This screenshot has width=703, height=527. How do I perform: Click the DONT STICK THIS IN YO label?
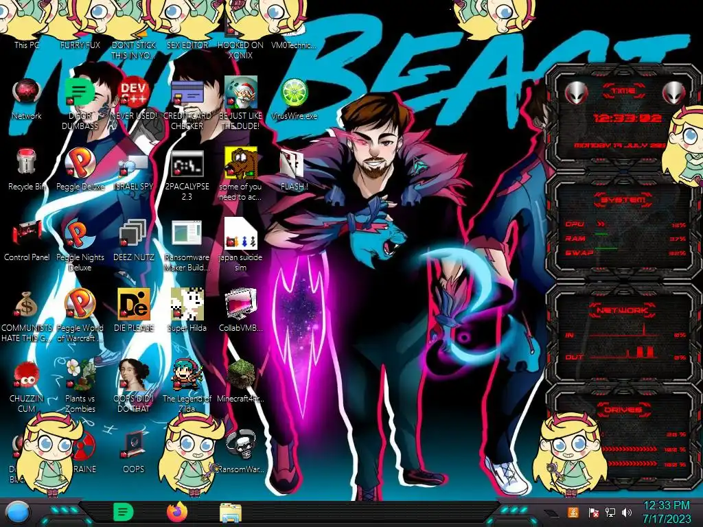coord(134,50)
